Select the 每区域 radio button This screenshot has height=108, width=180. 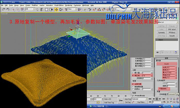point(133,76)
